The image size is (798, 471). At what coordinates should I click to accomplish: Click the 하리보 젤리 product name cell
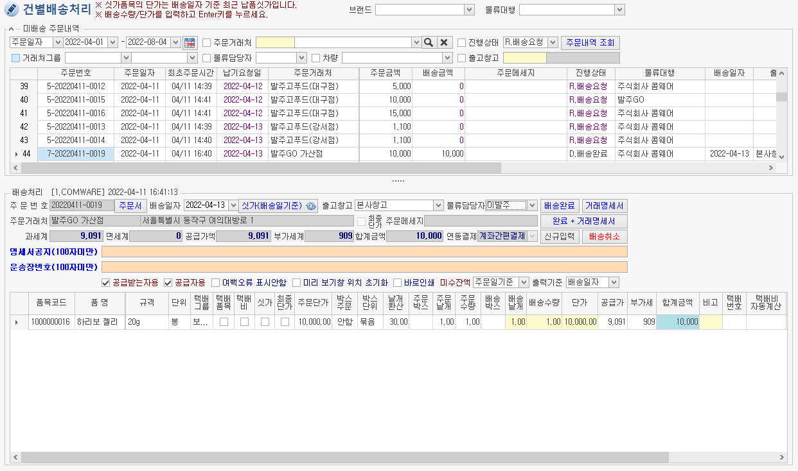click(100, 322)
